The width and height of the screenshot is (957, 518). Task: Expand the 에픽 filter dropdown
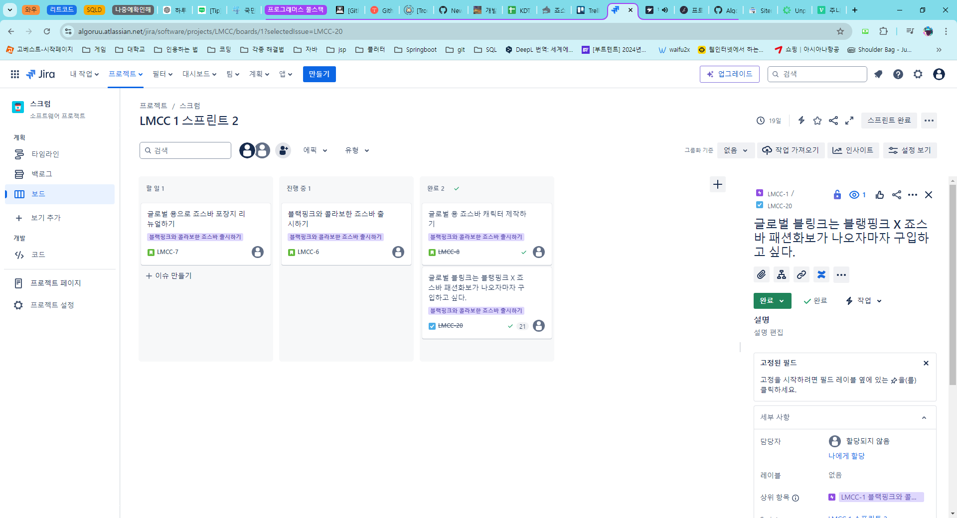point(315,150)
